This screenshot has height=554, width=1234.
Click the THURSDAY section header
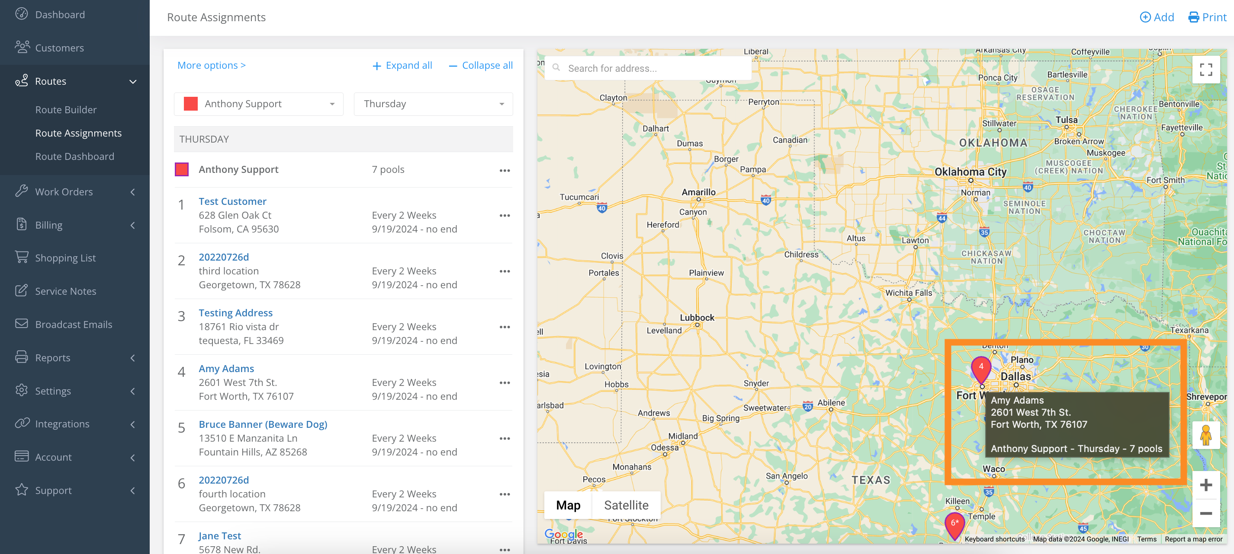tap(344, 139)
